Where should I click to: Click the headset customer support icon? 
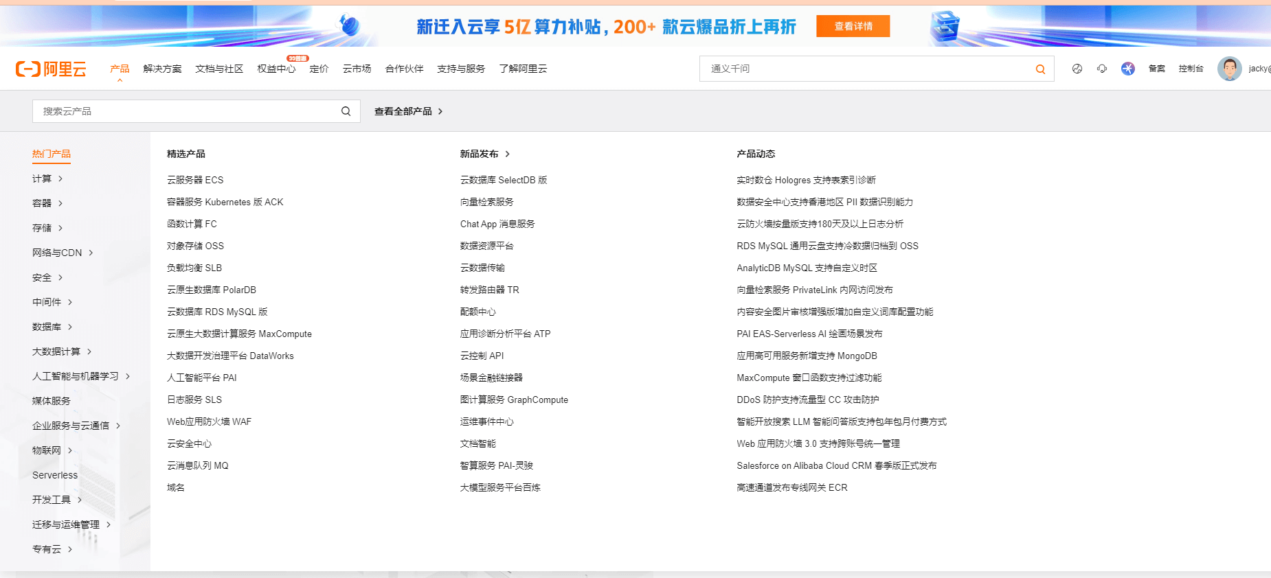(1102, 69)
